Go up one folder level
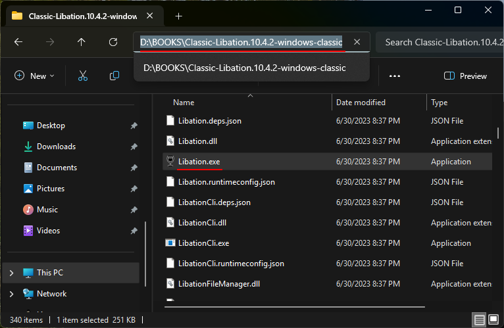This screenshot has height=328, width=504. point(82,42)
